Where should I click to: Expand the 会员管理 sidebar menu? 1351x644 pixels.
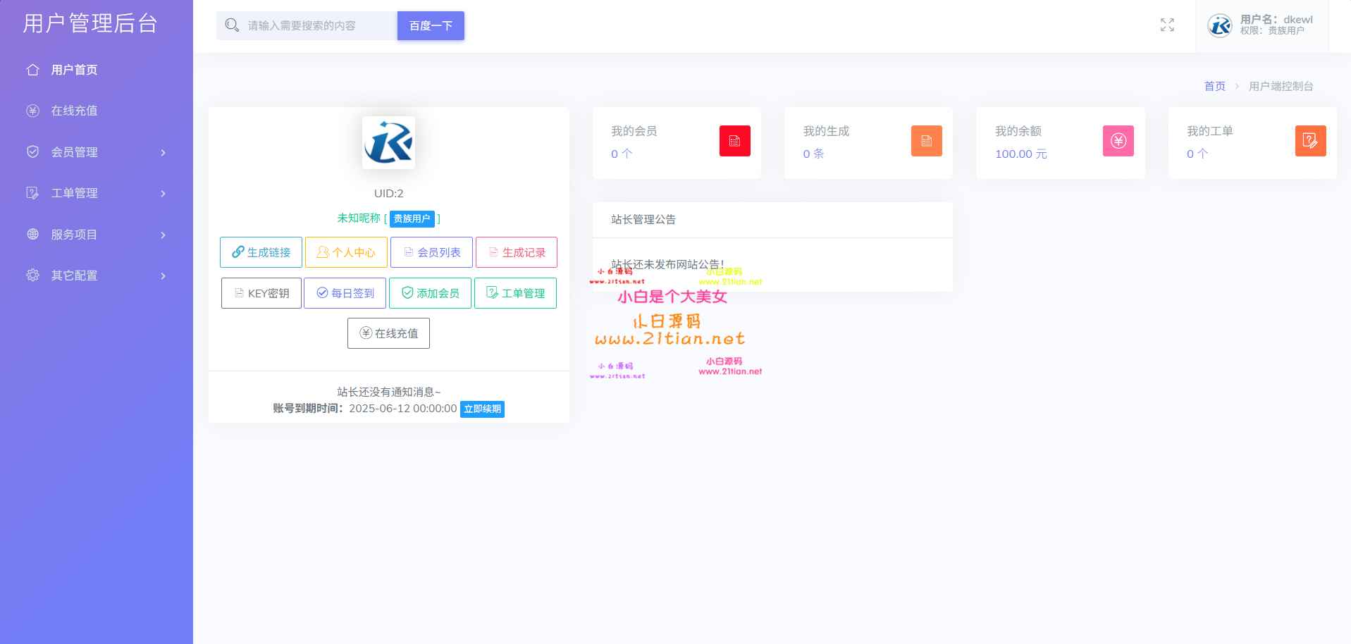pos(95,152)
